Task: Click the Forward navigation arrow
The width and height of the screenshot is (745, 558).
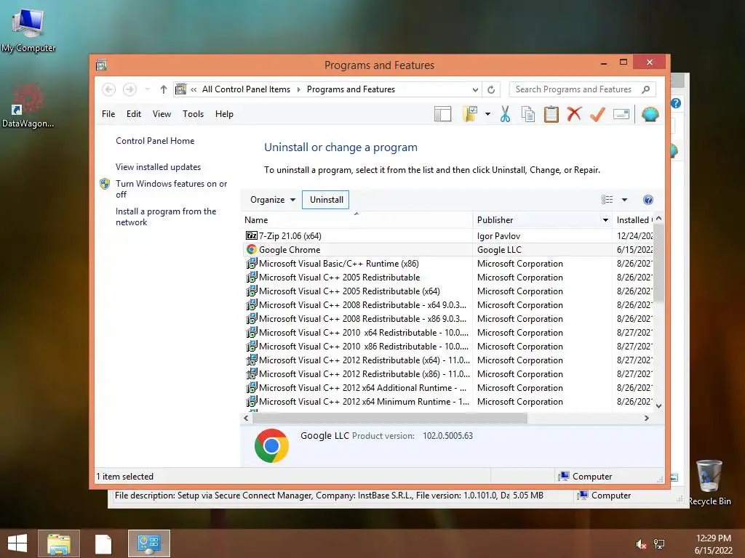Action: [x=130, y=89]
